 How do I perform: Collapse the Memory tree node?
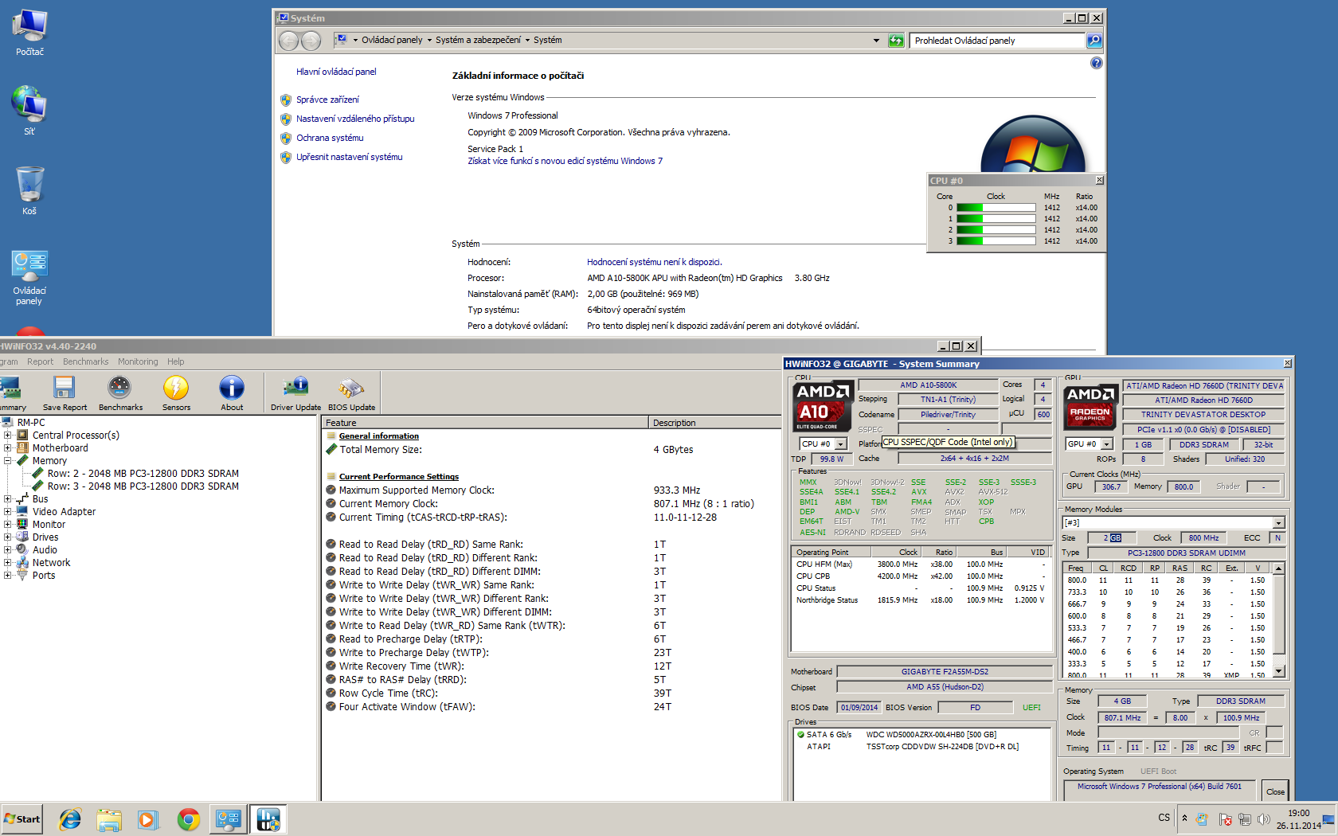point(8,461)
